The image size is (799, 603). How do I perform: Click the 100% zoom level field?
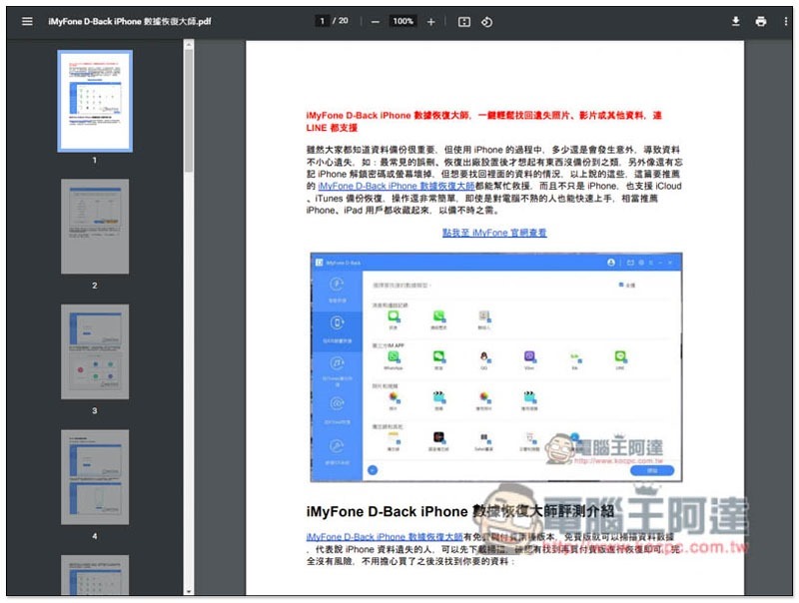click(x=402, y=21)
